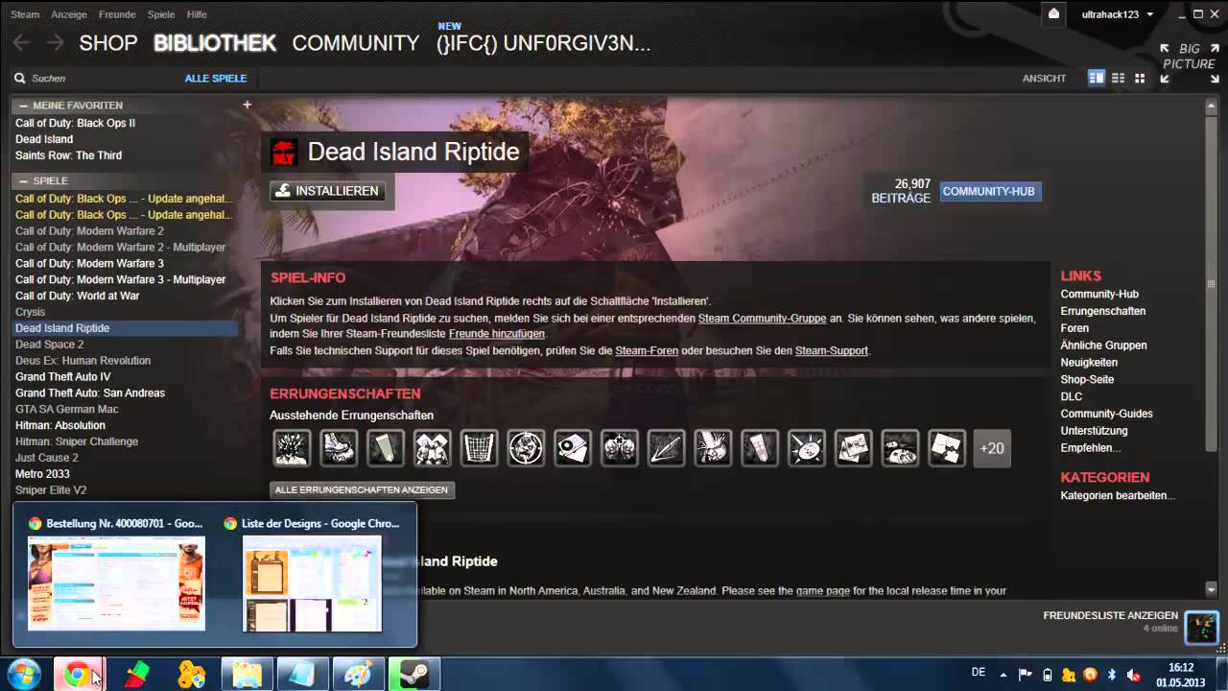1228x691 pixels.
Task: Switch to grid view layout
Action: 1140,78
